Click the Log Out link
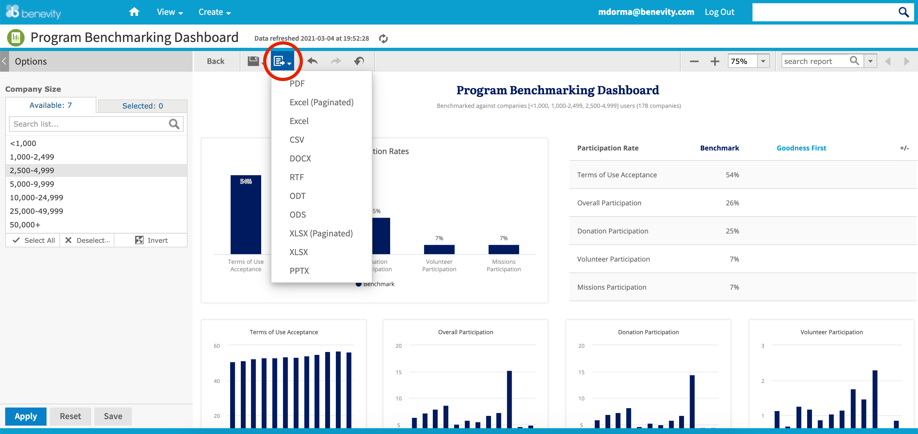 [719, 12]
